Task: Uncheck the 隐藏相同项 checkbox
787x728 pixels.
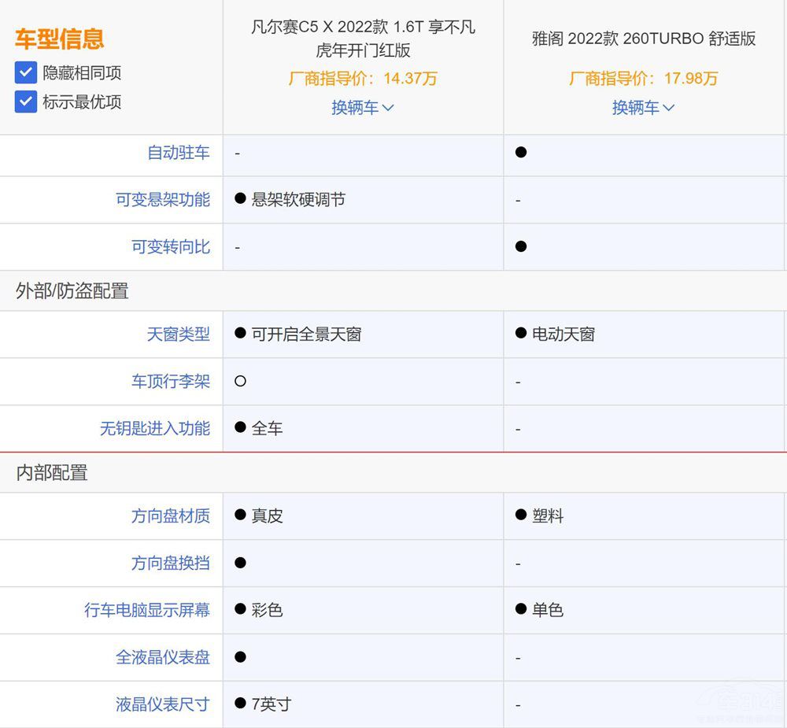Action: pos(26,73)
